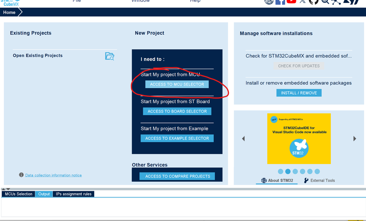
Task: Select the fifth carousel dot
Action: (x=310, y=171)
